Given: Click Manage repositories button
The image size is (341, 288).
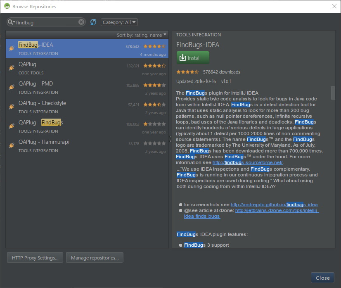Looking at the screenshot, I should tap(95, 257).
